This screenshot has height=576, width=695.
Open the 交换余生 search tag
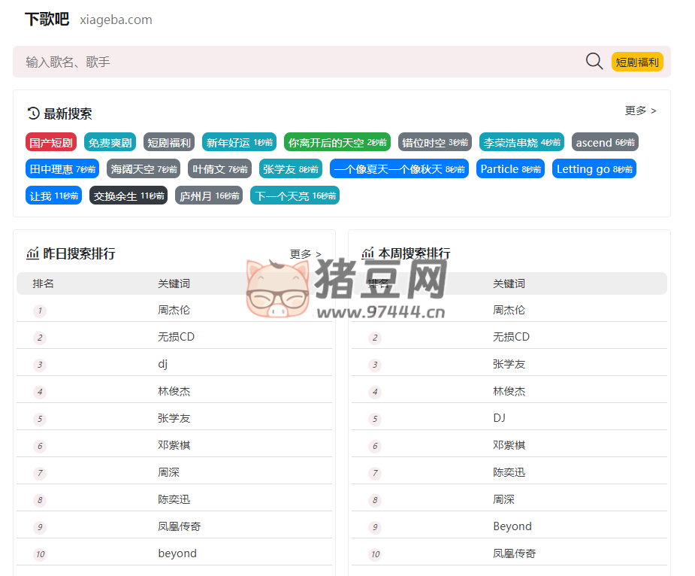(128, 195)
